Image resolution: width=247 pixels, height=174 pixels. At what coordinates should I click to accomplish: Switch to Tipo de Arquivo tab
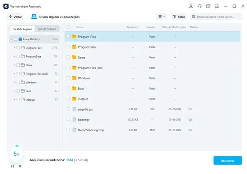pos(47,29)
